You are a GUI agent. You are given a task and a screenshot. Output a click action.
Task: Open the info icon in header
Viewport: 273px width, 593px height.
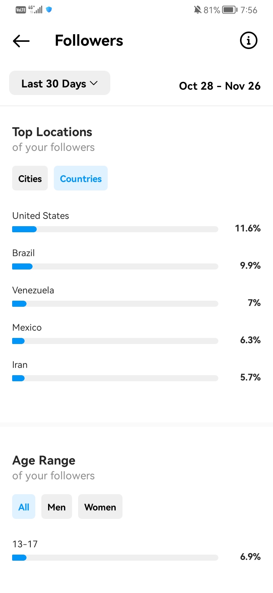tap(249, 41)
